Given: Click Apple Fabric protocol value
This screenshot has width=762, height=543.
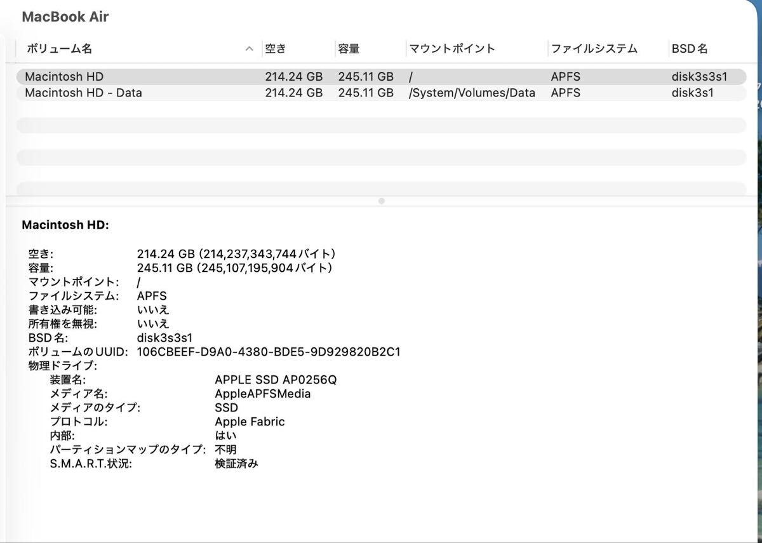Looking at the screenshot, I should pos(250,422).
